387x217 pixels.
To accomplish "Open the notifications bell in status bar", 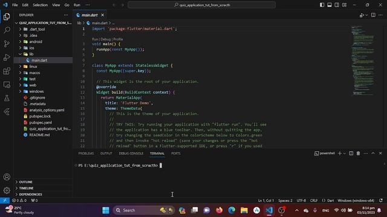I will coord(381,201).
